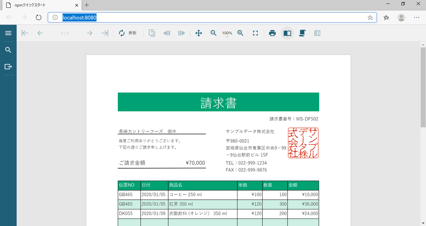Click the localhost:8080 address bar
426x226 pixels.
pyautogui.click(x=212, y=17)
